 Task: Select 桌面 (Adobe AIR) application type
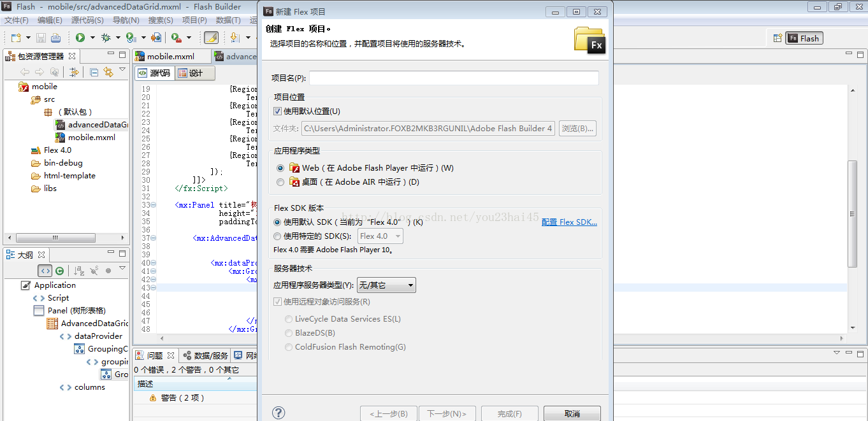click(280, 182)
